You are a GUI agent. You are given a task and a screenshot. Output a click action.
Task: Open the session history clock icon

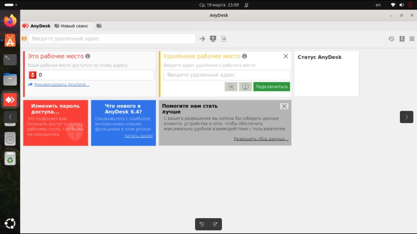point(391,39)
